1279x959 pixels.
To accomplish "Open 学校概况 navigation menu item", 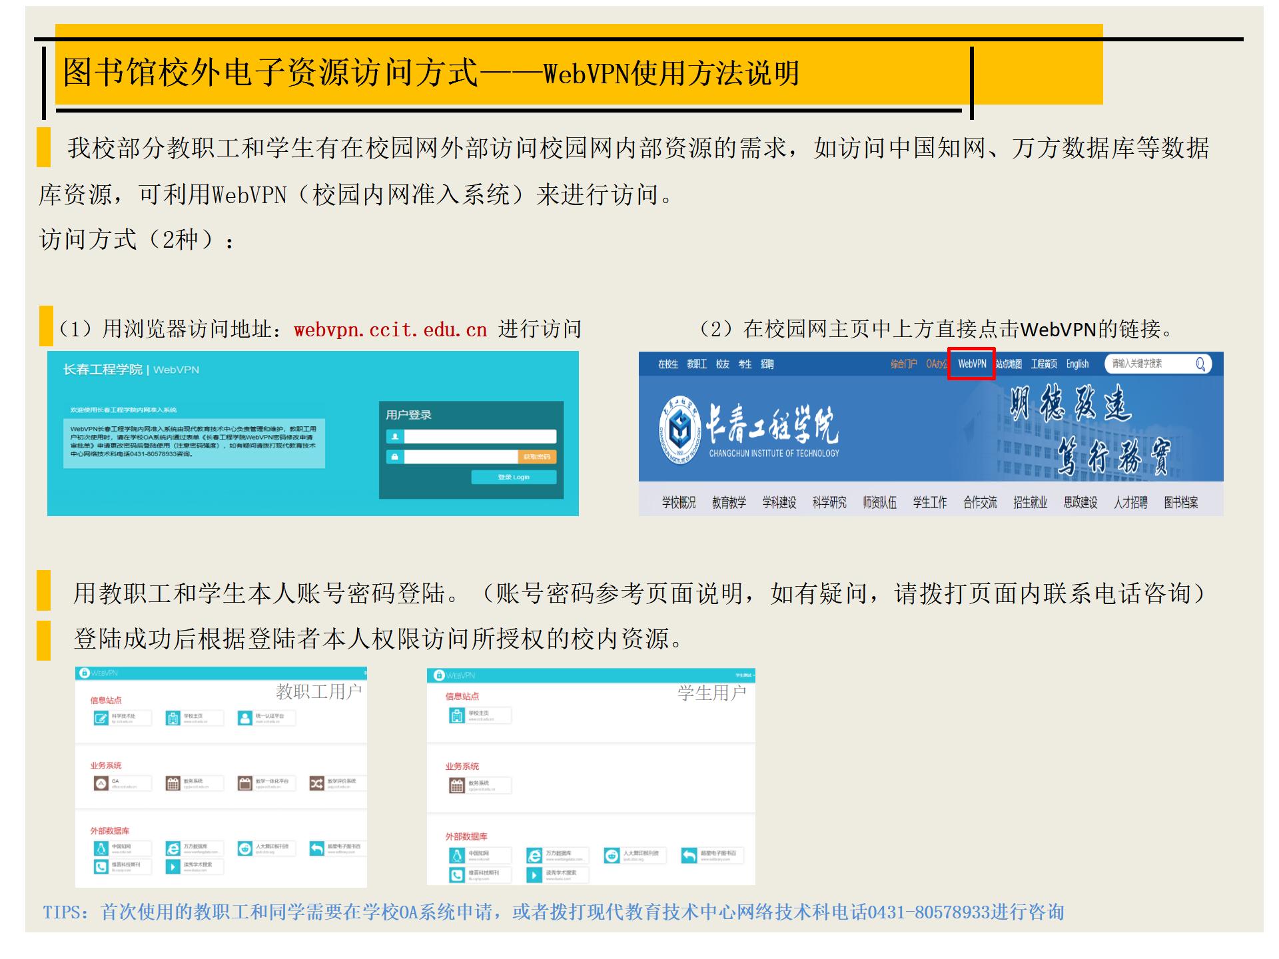I will point(678,503).
